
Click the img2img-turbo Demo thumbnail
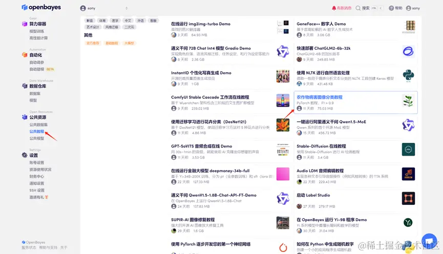[283, 27]
